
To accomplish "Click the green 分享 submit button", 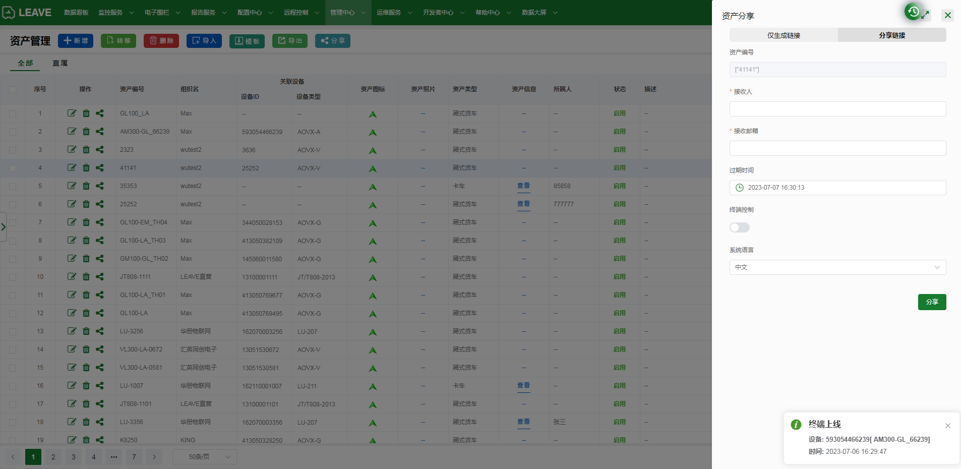I will (932, 302).
